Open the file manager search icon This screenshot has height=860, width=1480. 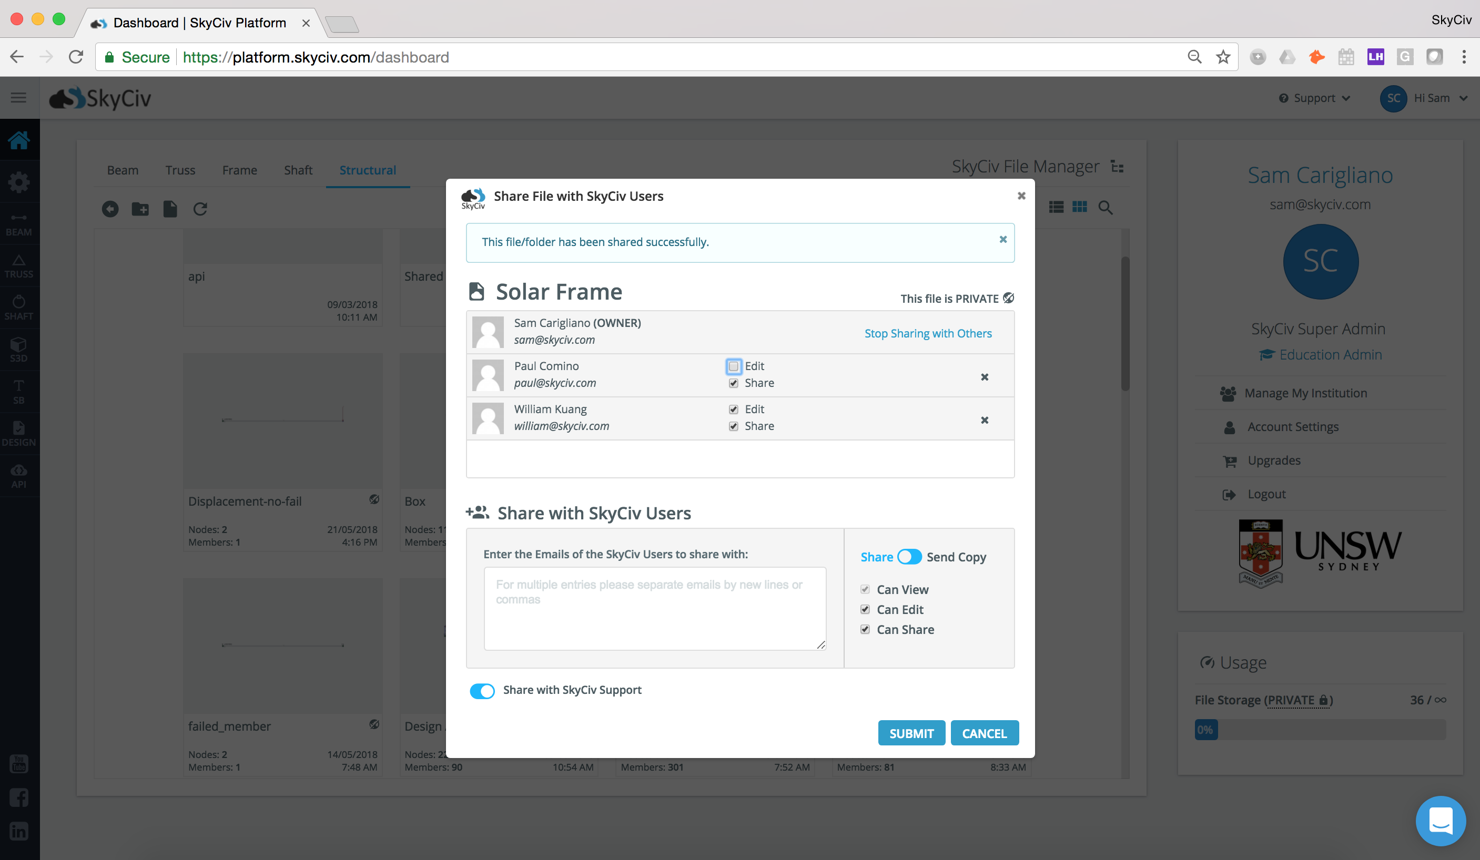click(1106, 208)
